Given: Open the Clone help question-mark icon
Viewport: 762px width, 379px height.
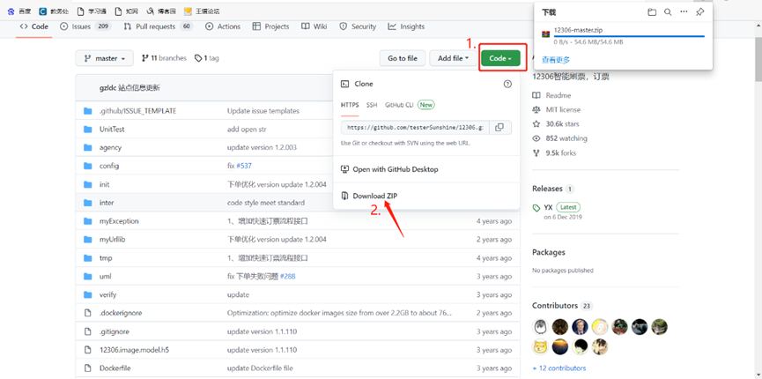Looking at the screenshot, I should [x=507, y=84].
